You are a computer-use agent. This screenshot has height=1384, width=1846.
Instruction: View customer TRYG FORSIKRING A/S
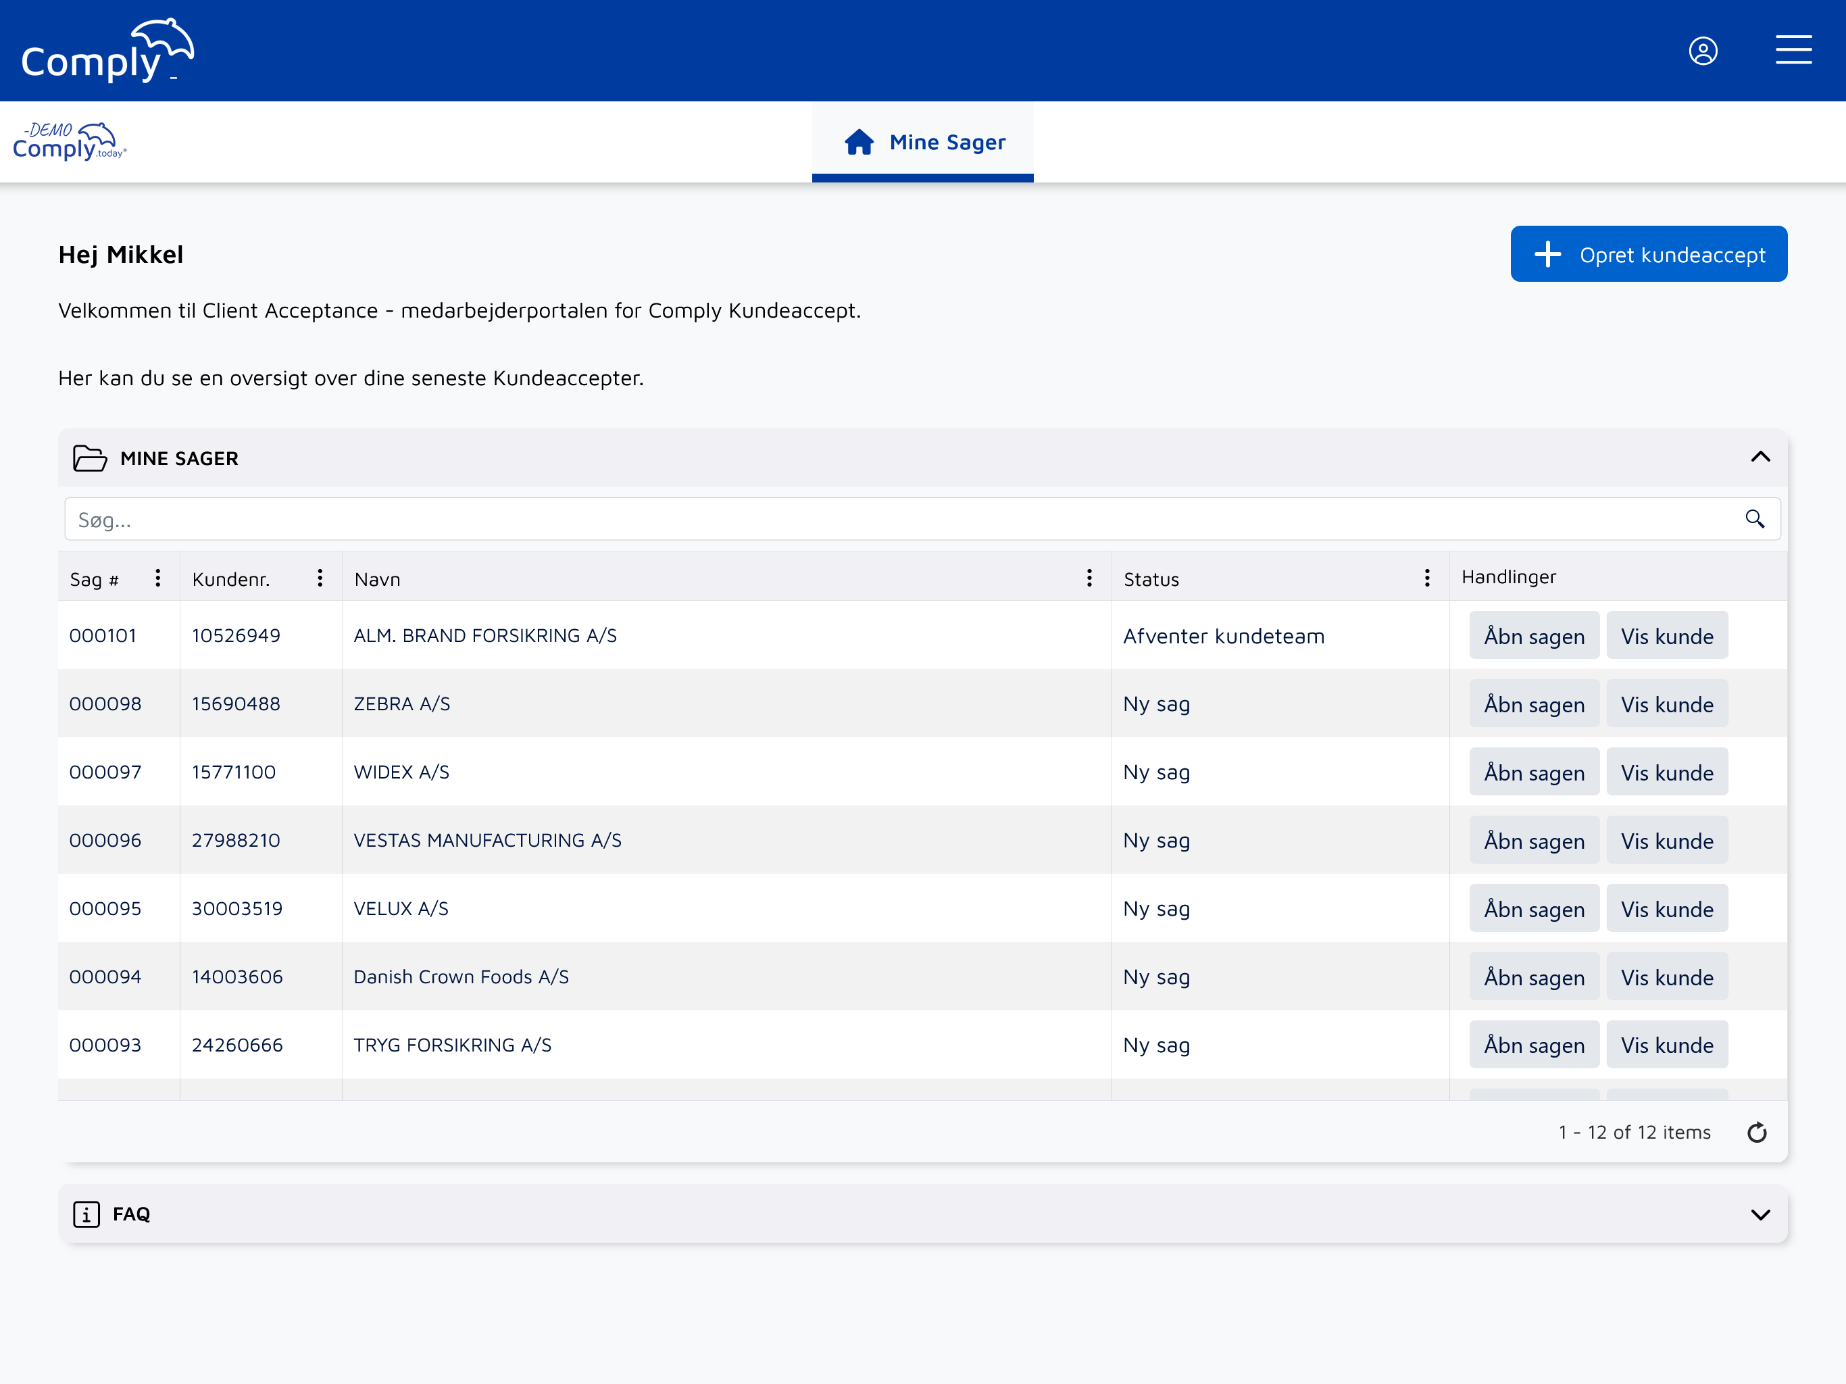1666,1044
